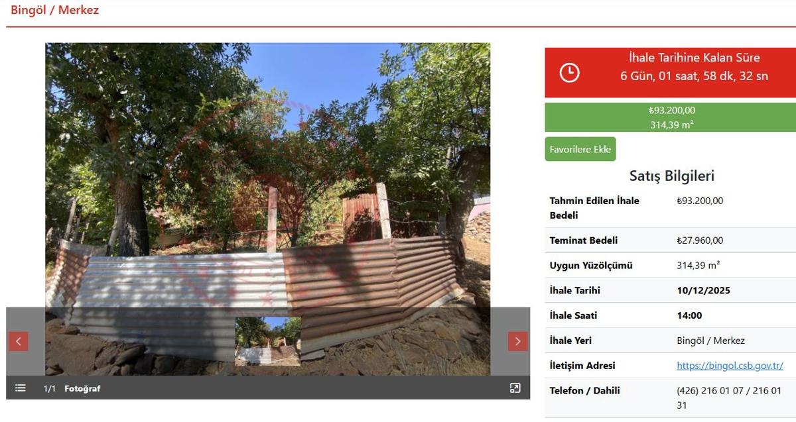The height and width of the screenshot is (422, 796).
Task: Toggle thumbnail strip via list icon
Action: 21,388
